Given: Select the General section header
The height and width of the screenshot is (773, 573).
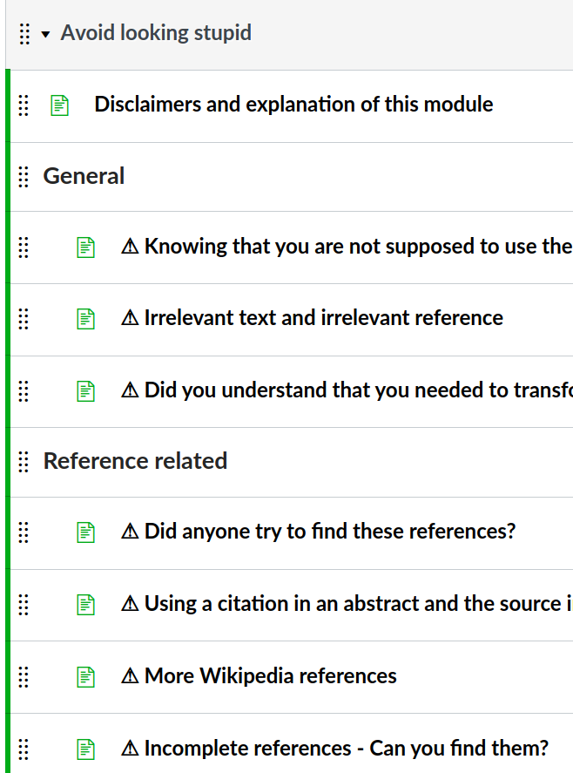Looking at the screenshot, I should tap(84, 176).
